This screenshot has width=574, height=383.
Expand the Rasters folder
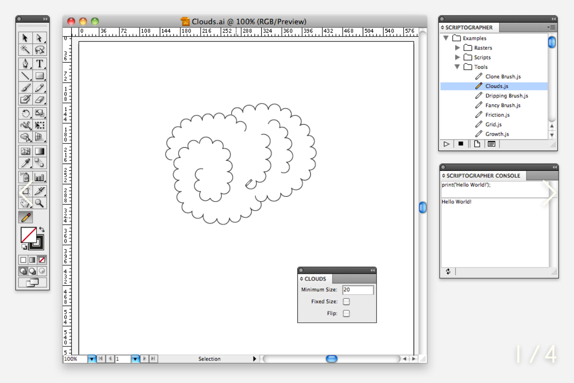458,48
